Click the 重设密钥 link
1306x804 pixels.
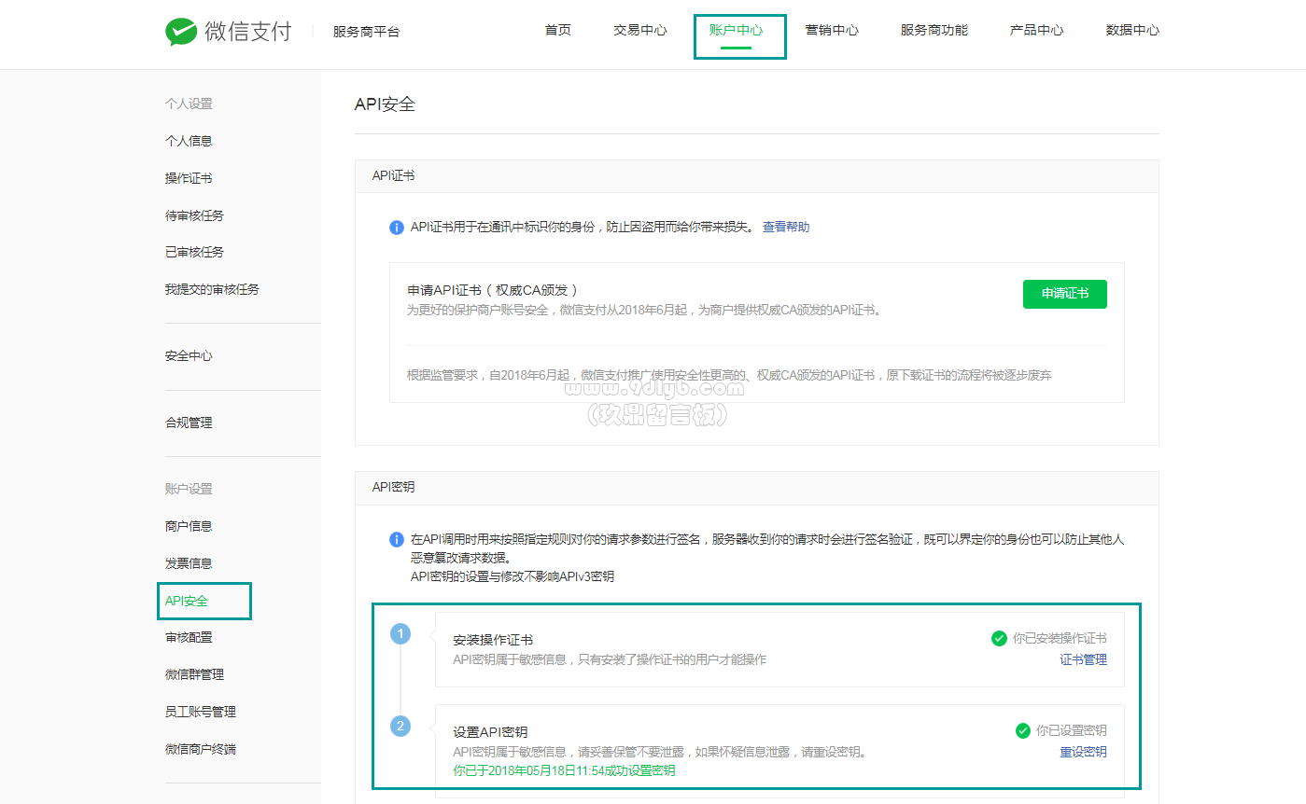[1083, 753]
